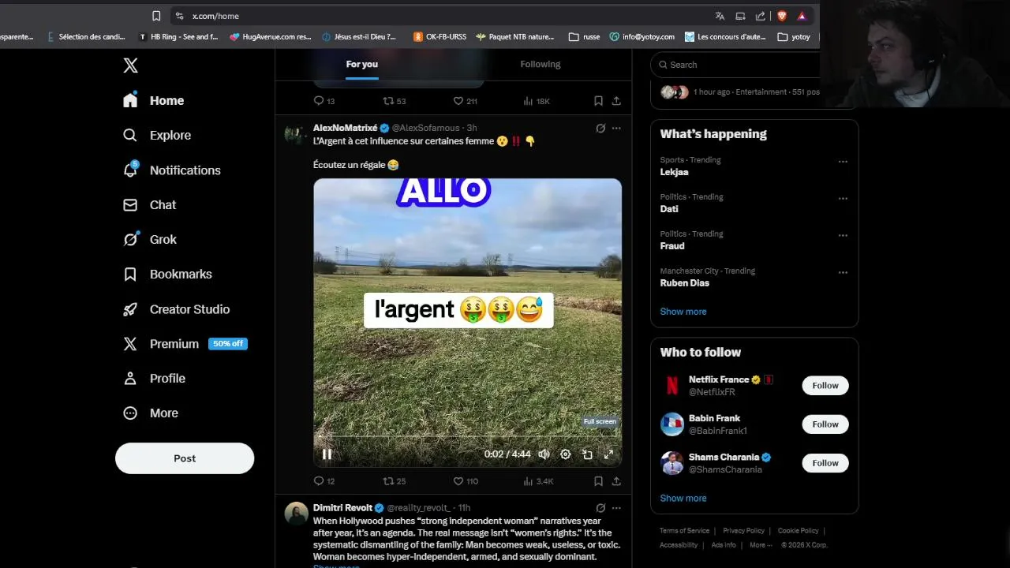Open Creator Studio
This screenshot has height=568, width=1010.
177,309
